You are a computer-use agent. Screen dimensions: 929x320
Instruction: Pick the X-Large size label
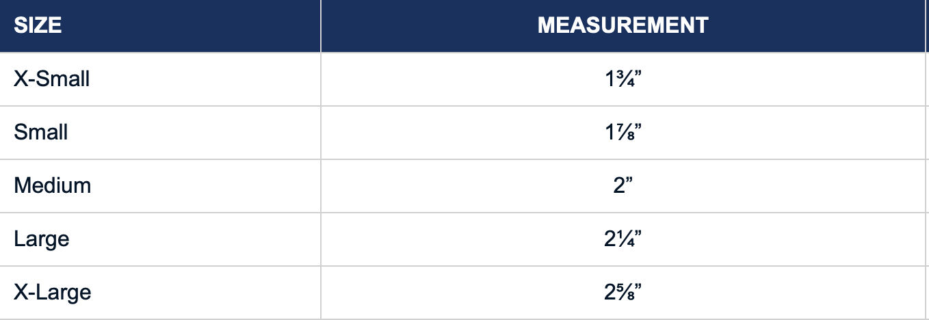pos(52,292)
